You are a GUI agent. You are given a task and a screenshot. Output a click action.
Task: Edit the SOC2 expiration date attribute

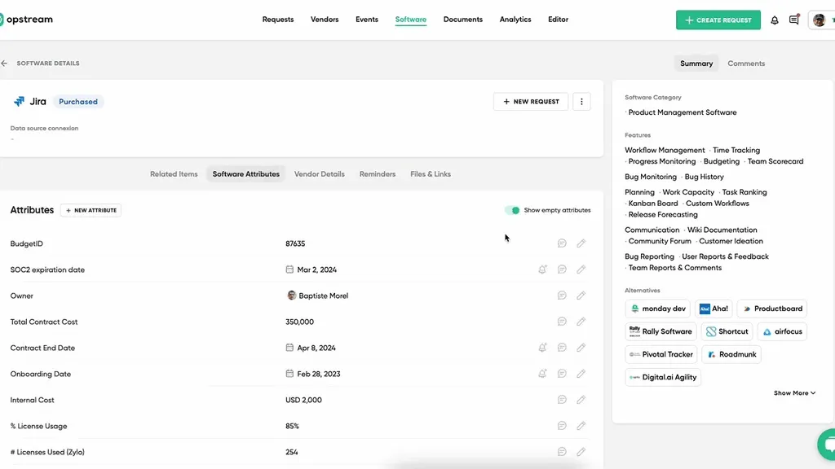(x=581, y=270)
